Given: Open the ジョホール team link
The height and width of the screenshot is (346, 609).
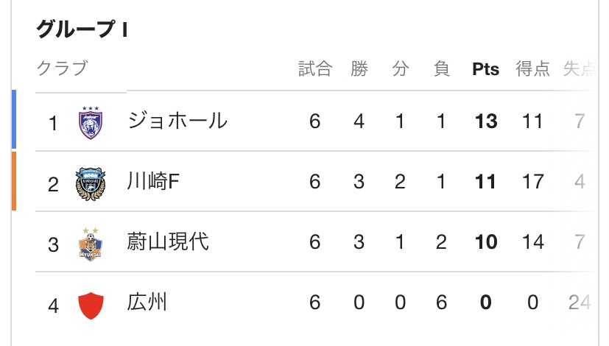Looking at the screenshot, I should [177, 121].
